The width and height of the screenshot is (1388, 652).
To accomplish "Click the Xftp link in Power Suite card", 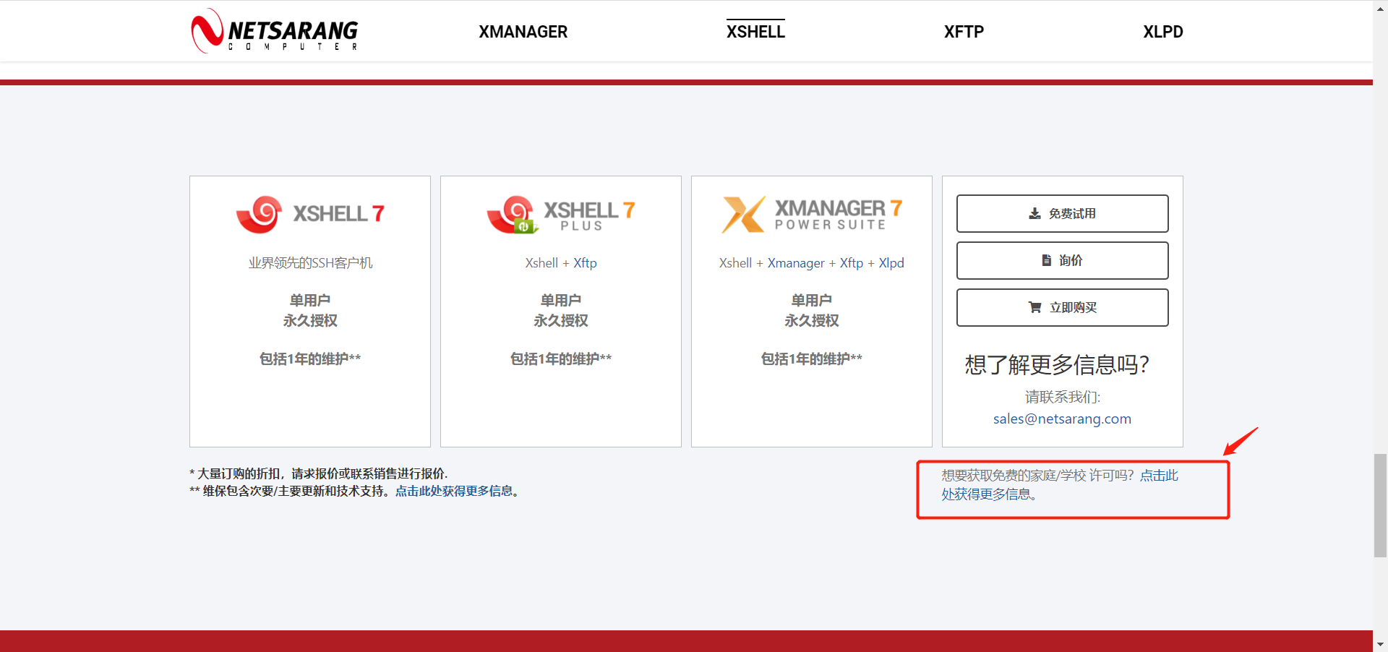I will (x=852, y=263).
